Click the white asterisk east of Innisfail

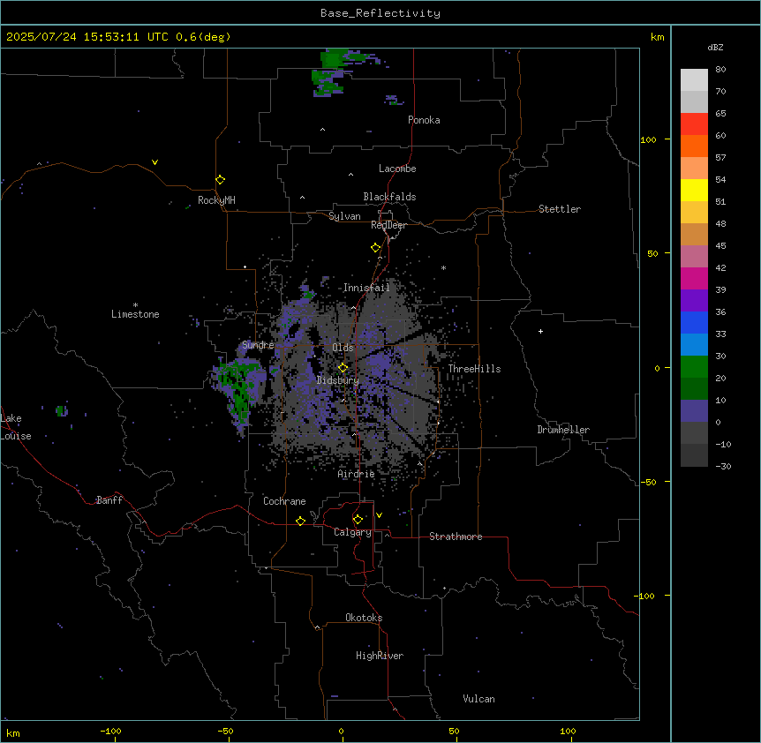click(x=443, y=267)
